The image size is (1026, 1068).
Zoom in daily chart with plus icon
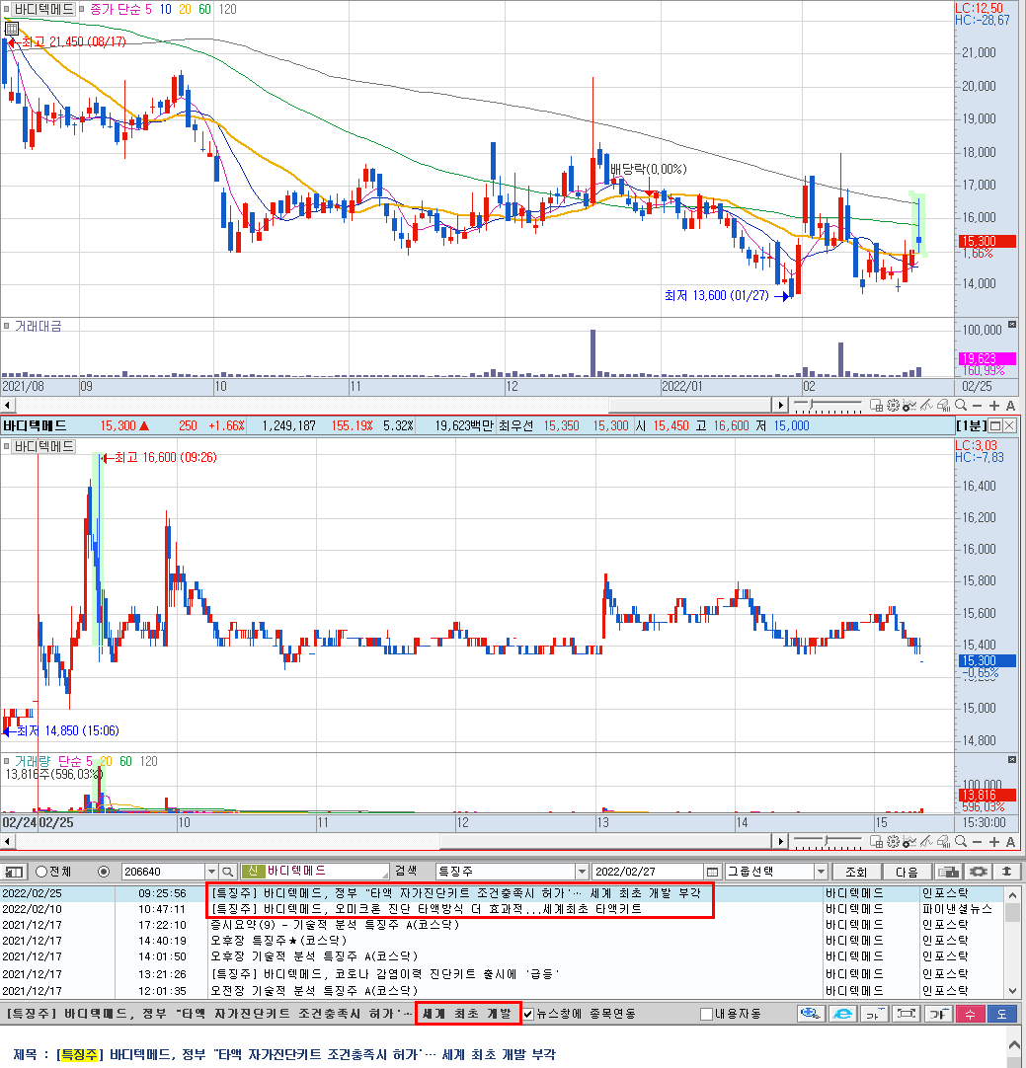[994, 406]
